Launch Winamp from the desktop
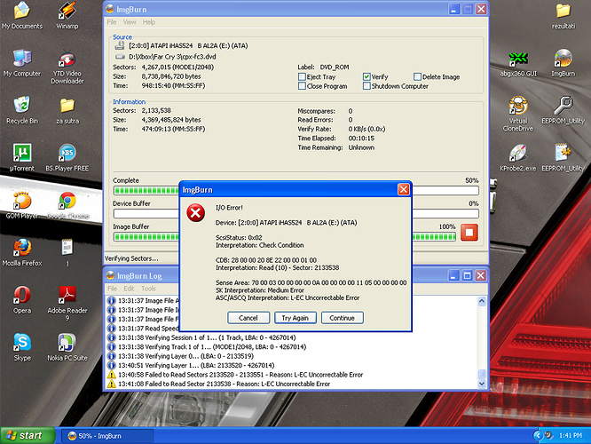591x444 pixels. [67, 15]
